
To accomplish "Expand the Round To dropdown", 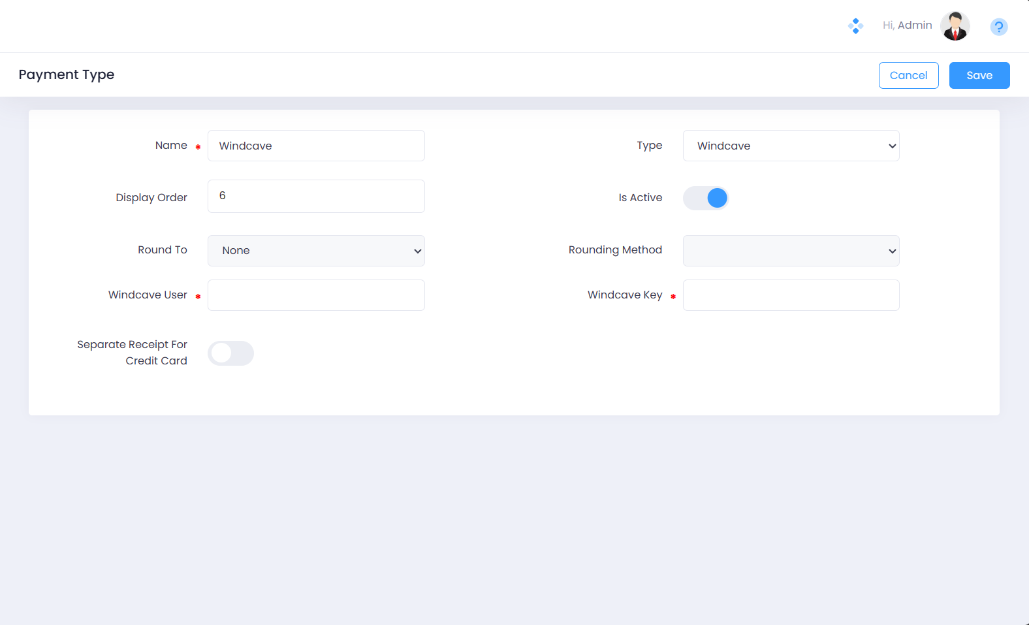I will [316, 251].
